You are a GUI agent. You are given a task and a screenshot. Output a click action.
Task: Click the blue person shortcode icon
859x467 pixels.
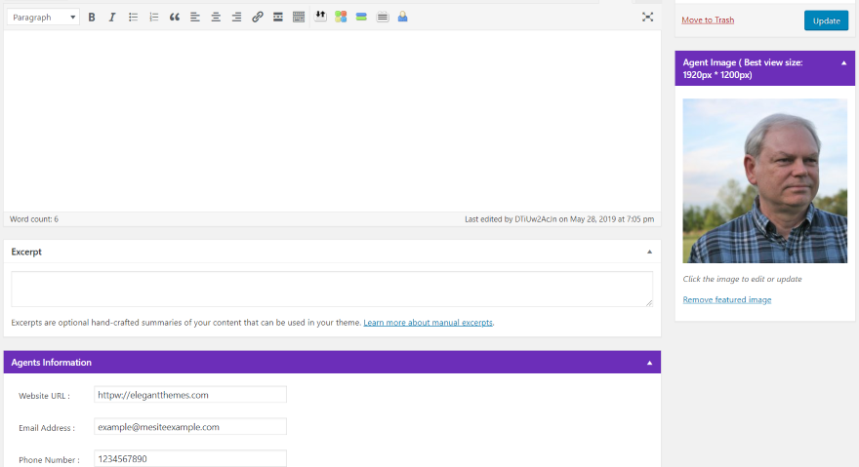click(402, 17)
